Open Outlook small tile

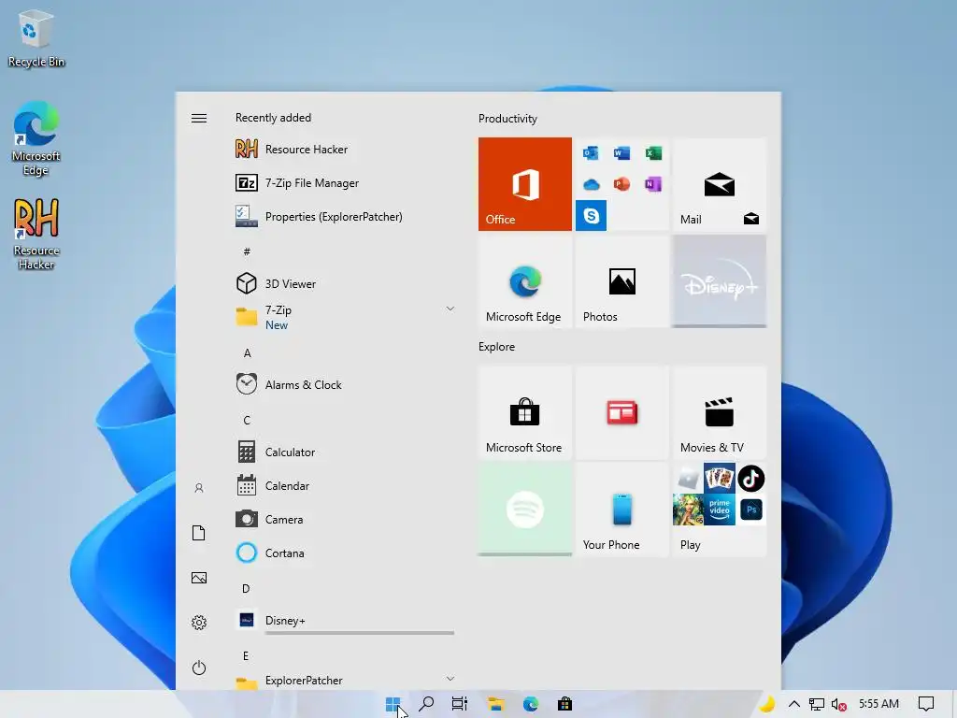pos(591,152)
